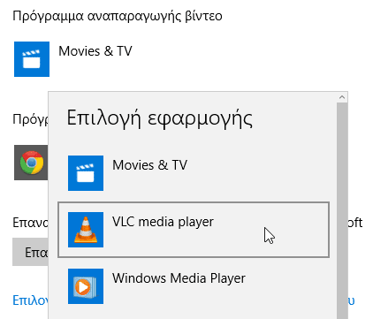Open the blue link at the bottom left

coord(30,300)
